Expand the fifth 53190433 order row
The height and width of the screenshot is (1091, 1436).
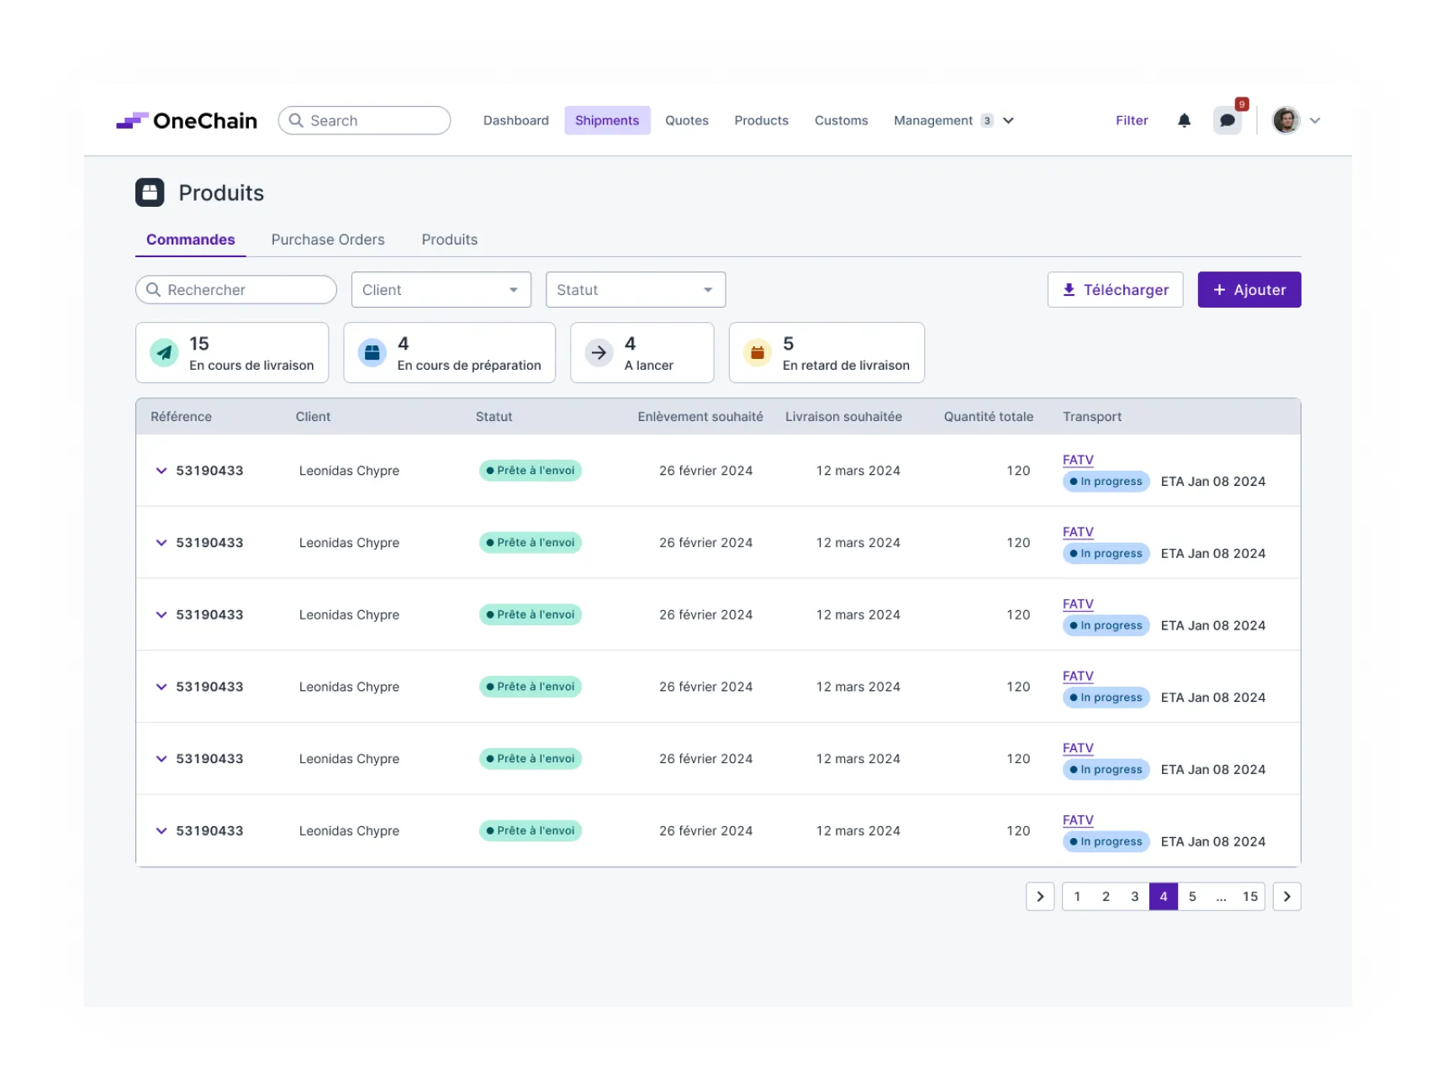[161, 759]
